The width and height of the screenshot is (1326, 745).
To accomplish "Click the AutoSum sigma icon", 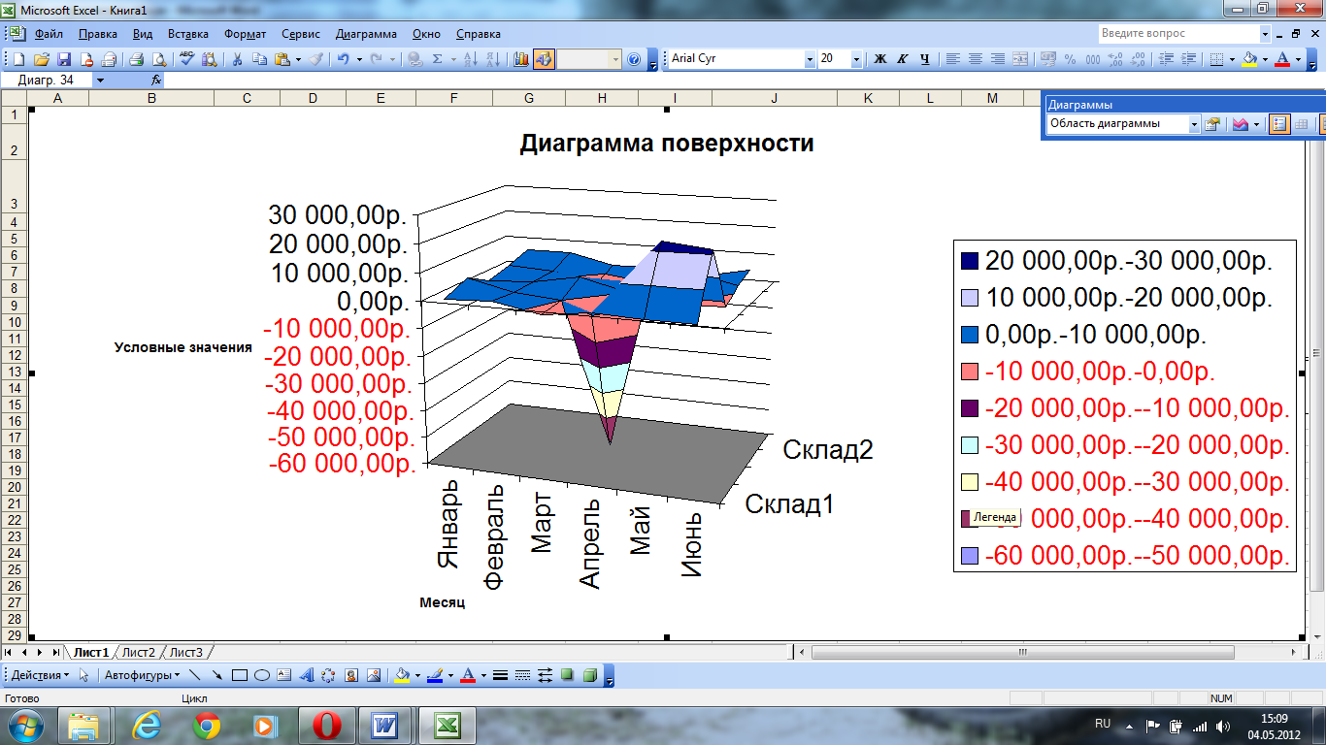I will [437, 59].
